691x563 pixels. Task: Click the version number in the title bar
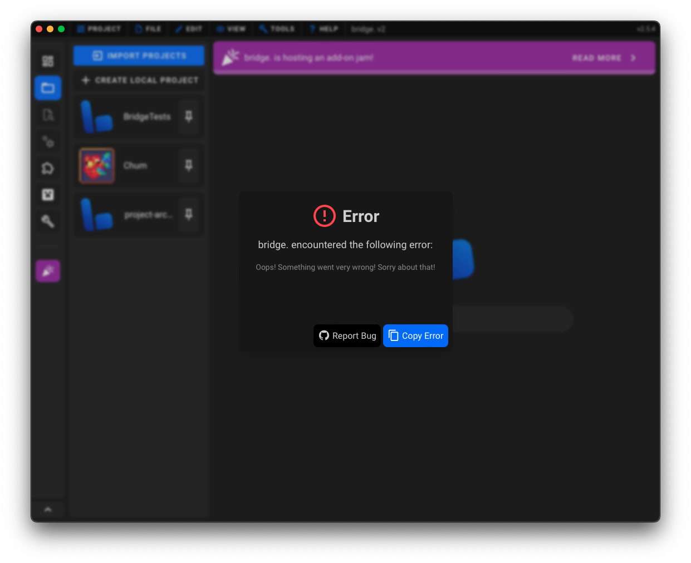click(x=646, y=29)
